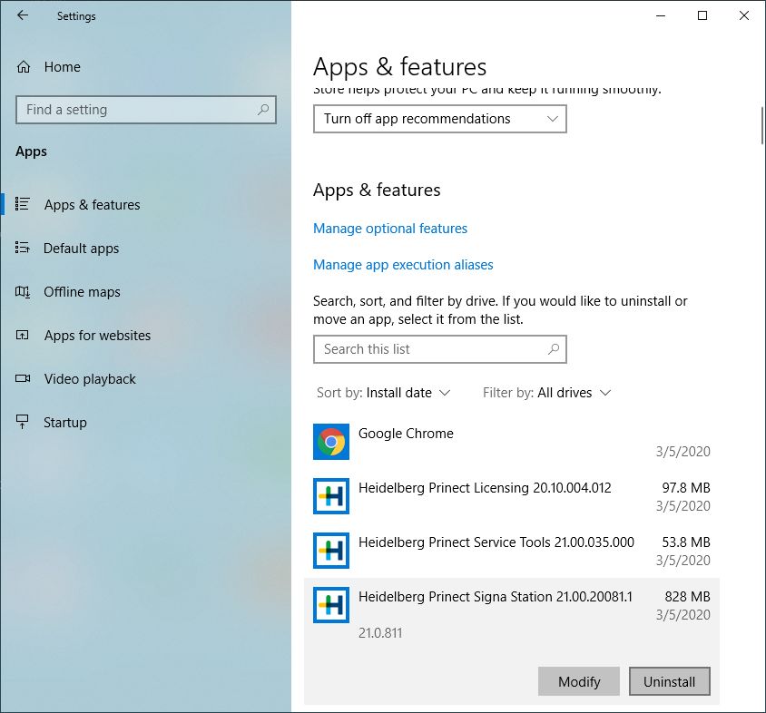Minimize the Settings window

coord(661,15)
